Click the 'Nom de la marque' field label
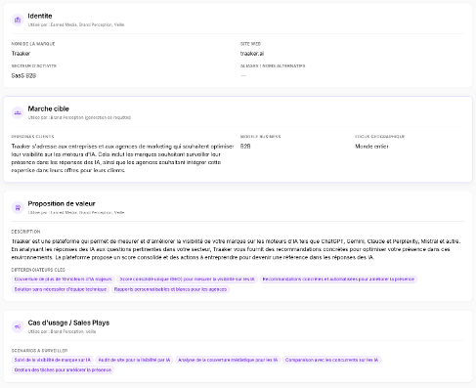This screenshot has height=388, width=476. [33, 44]
